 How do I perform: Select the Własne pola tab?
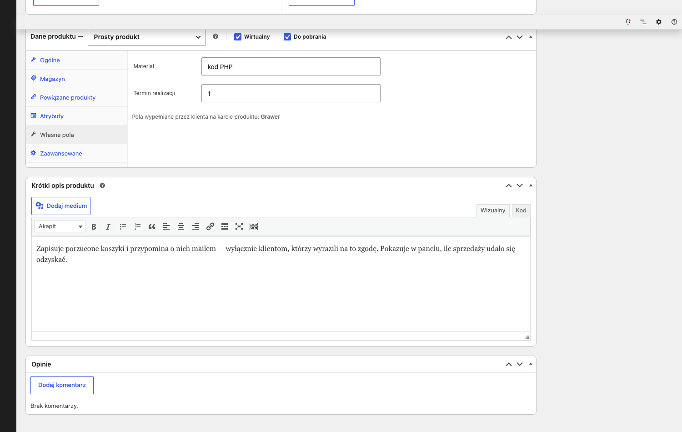point(77,135)
